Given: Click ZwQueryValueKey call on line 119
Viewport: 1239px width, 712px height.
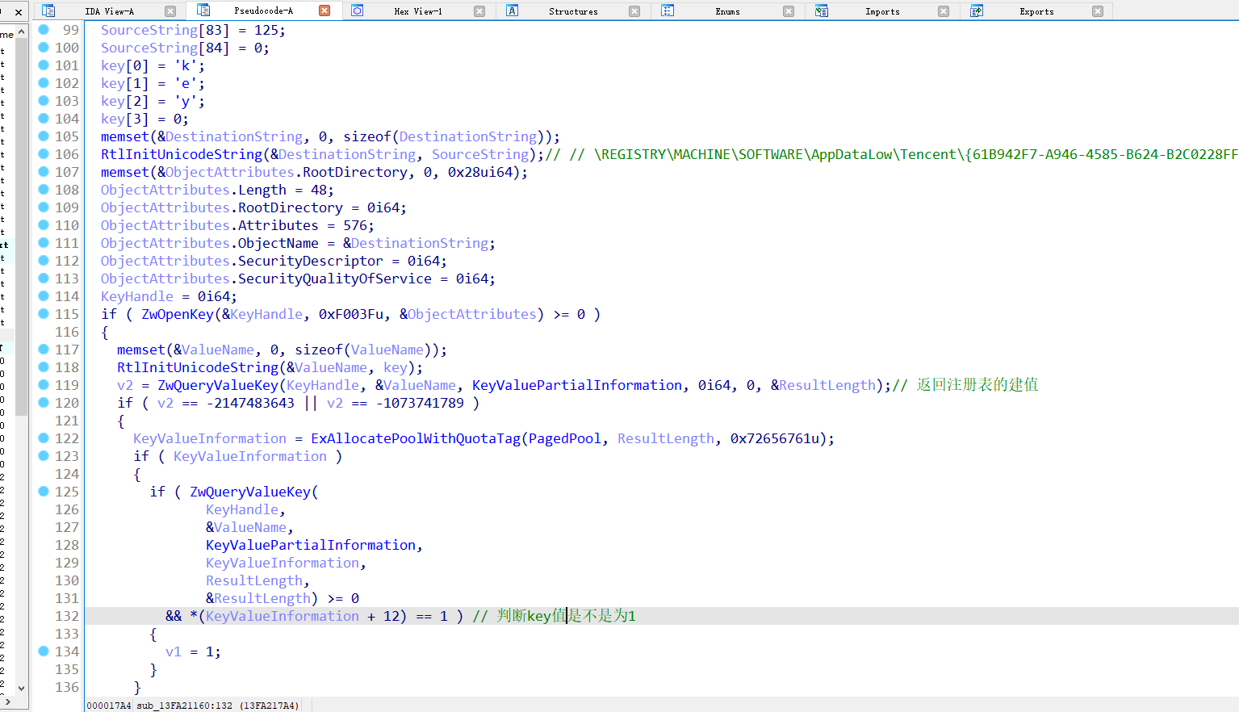Looking at the screenshot, I should click(218, 385).
